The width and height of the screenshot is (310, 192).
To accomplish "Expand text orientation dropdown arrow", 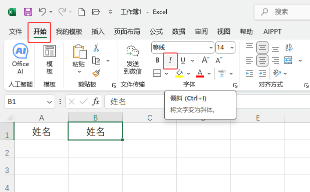I will (285, 73).
